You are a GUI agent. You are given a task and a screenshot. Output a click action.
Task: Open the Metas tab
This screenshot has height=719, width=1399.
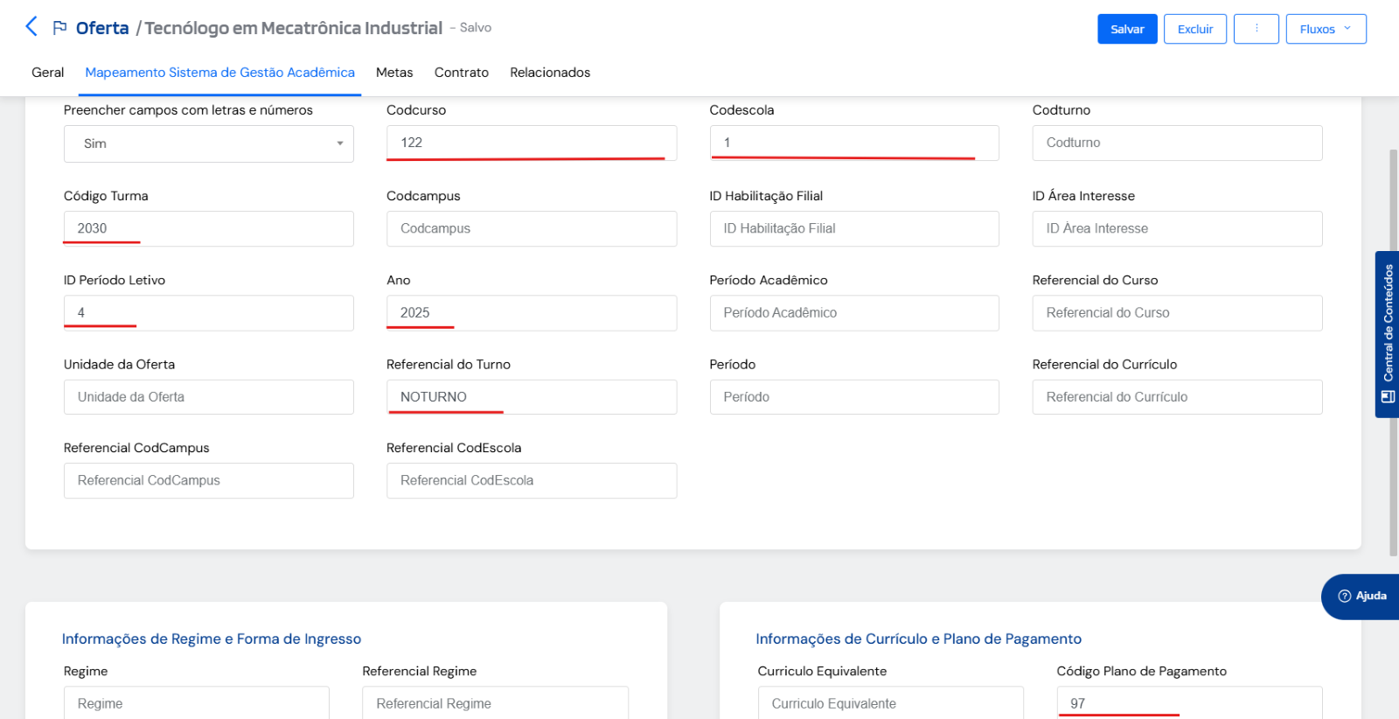coord(394,73)
